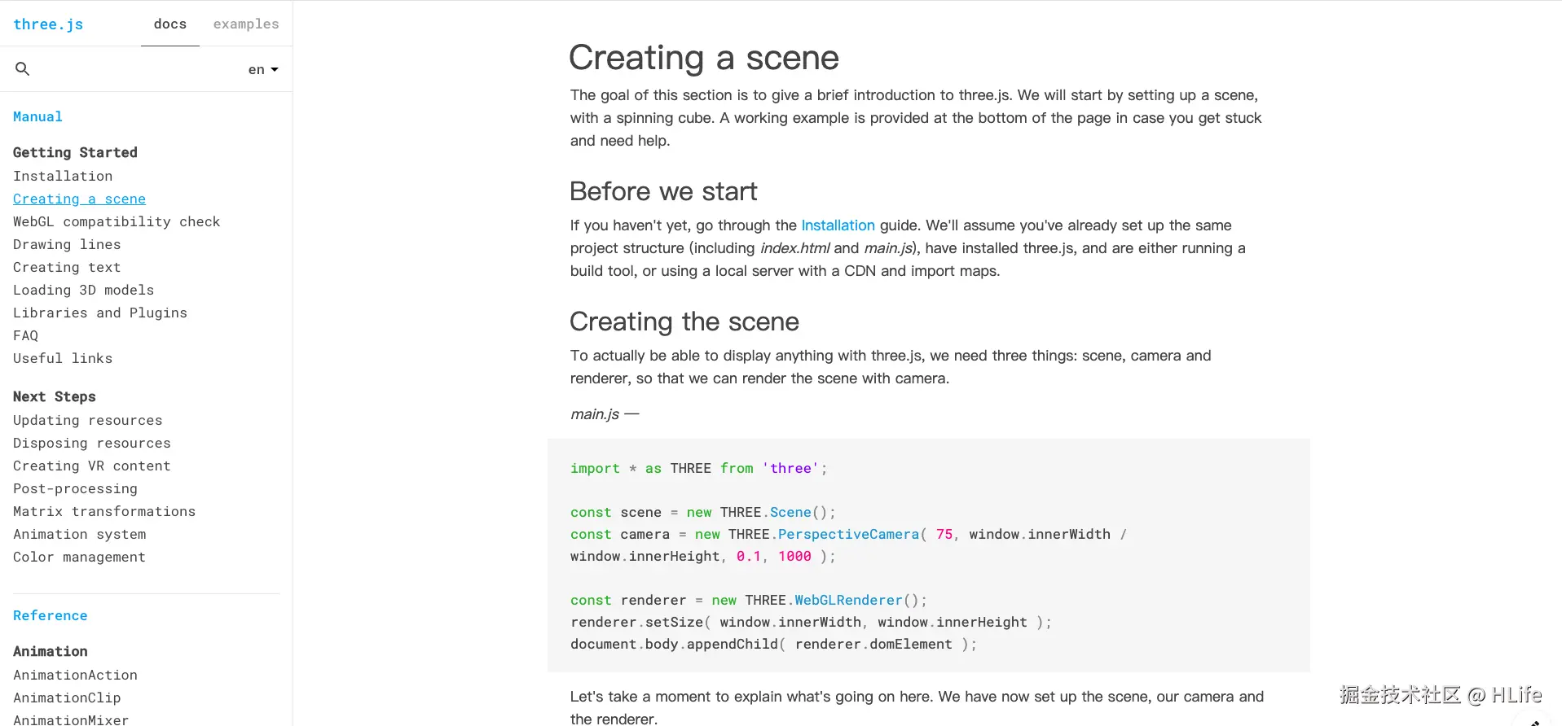The image size is (1562, 726).
Task: Open the en language dropdown
Action: pos(262,70)
